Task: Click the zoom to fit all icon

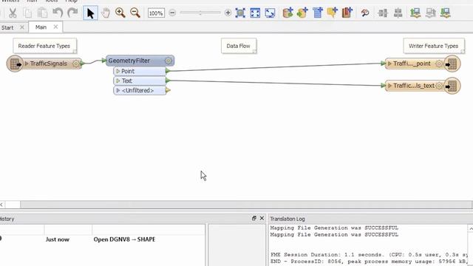Action: pyautogui.click(x=255, y=13)
